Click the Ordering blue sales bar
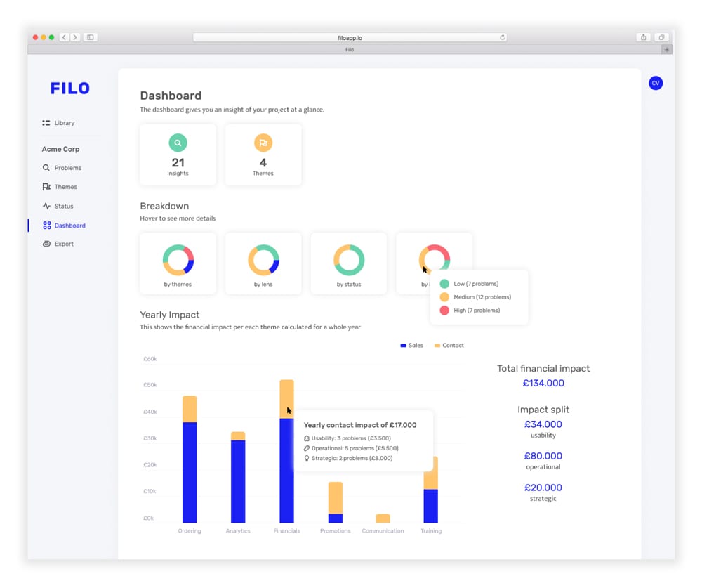The width and height of the screenshot is (702, 588). coord(190,472)
